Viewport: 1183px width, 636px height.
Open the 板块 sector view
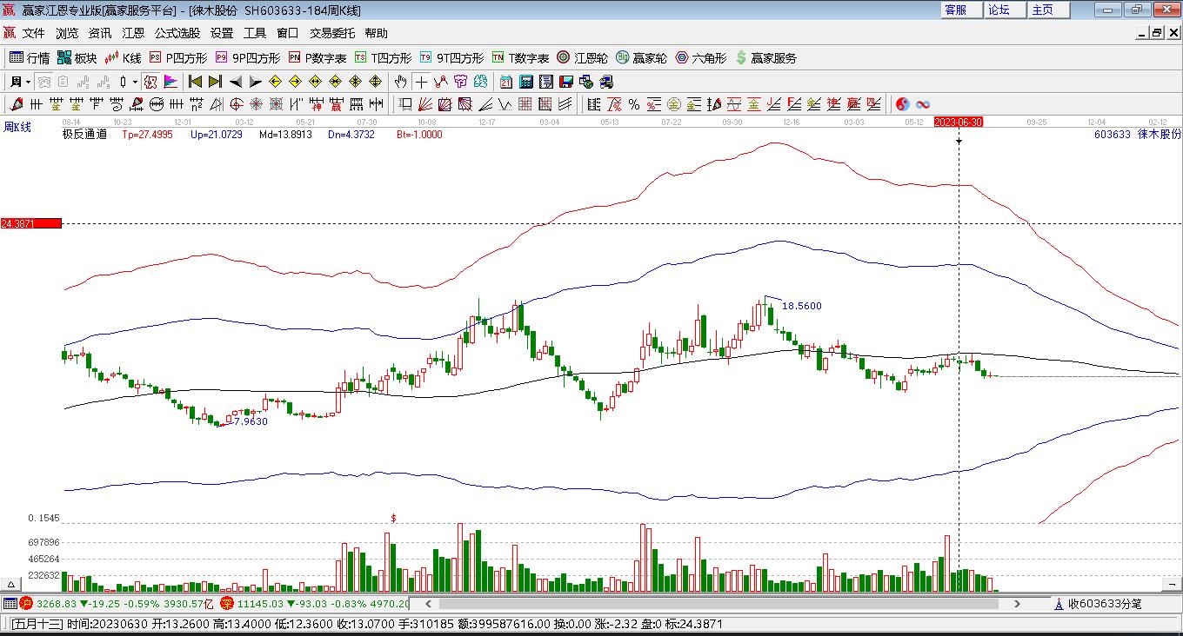(77, 58)
